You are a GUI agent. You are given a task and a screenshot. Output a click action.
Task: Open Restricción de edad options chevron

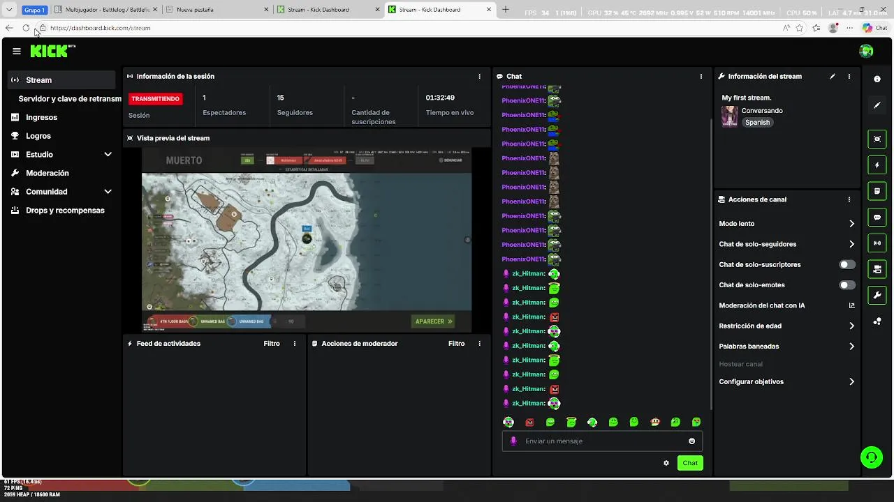pyautogui.click(x=851, y=326)
